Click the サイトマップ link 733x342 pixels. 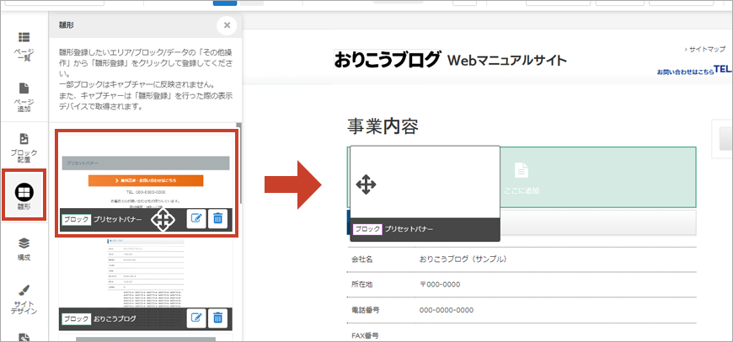coord(706,50)
